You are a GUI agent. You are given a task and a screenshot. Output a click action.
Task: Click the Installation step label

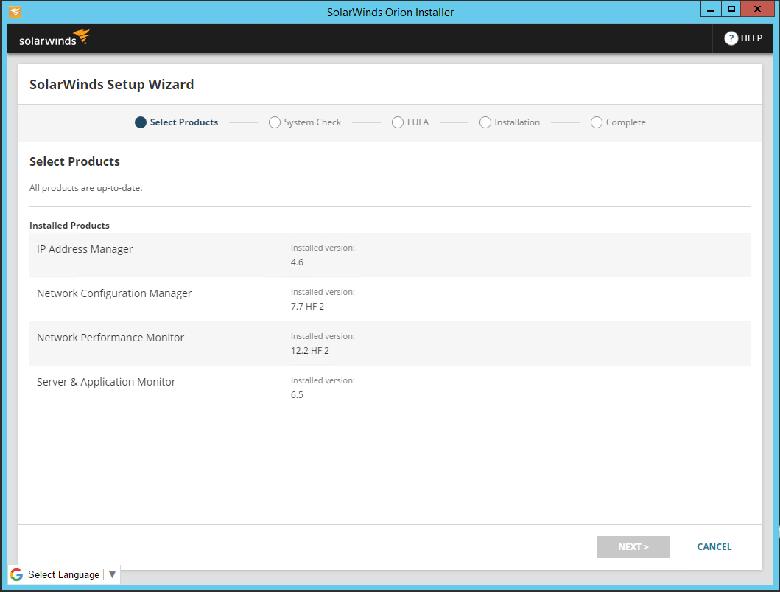(517, 122)
